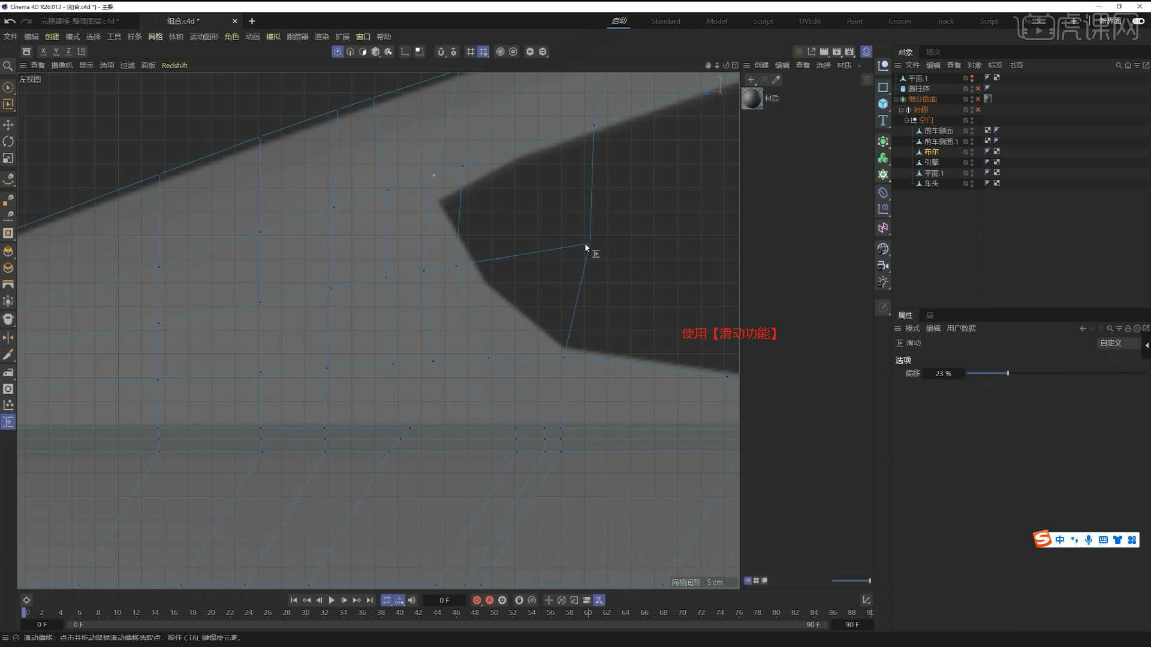This screenshot has width=1151, height=647.
Task: Click the green Cloner MoGraph icon
Action: click(x=883, y=158)
